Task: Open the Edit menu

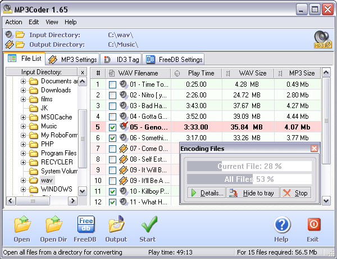Action: tap(34, 22)
